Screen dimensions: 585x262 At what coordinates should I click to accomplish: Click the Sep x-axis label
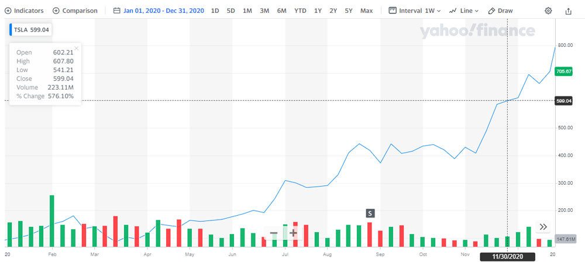tap(381, 254)
